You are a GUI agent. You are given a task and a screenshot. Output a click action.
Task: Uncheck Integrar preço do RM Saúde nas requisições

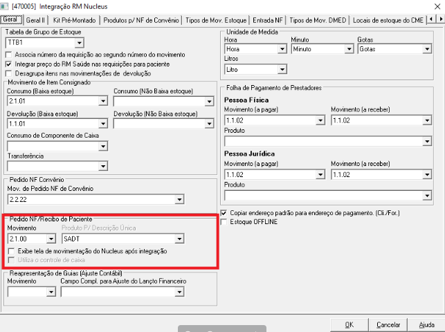point(9,64)
